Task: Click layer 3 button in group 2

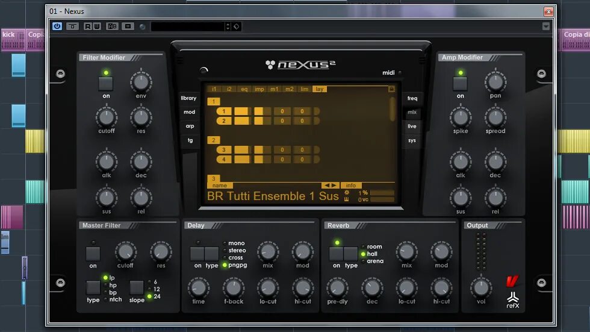Action: click(x=223, y=150)
